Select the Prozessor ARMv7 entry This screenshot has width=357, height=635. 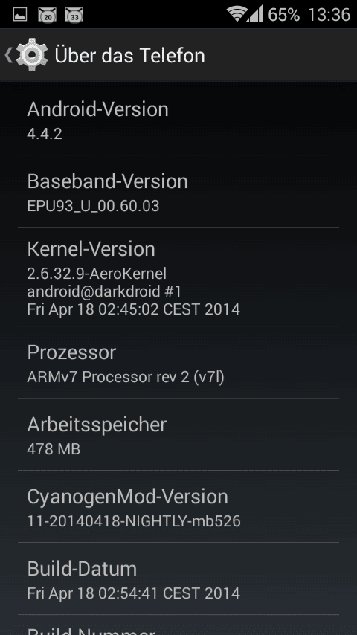pos(178,362)
